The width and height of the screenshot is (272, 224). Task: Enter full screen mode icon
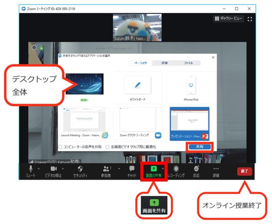coord(250,19)
